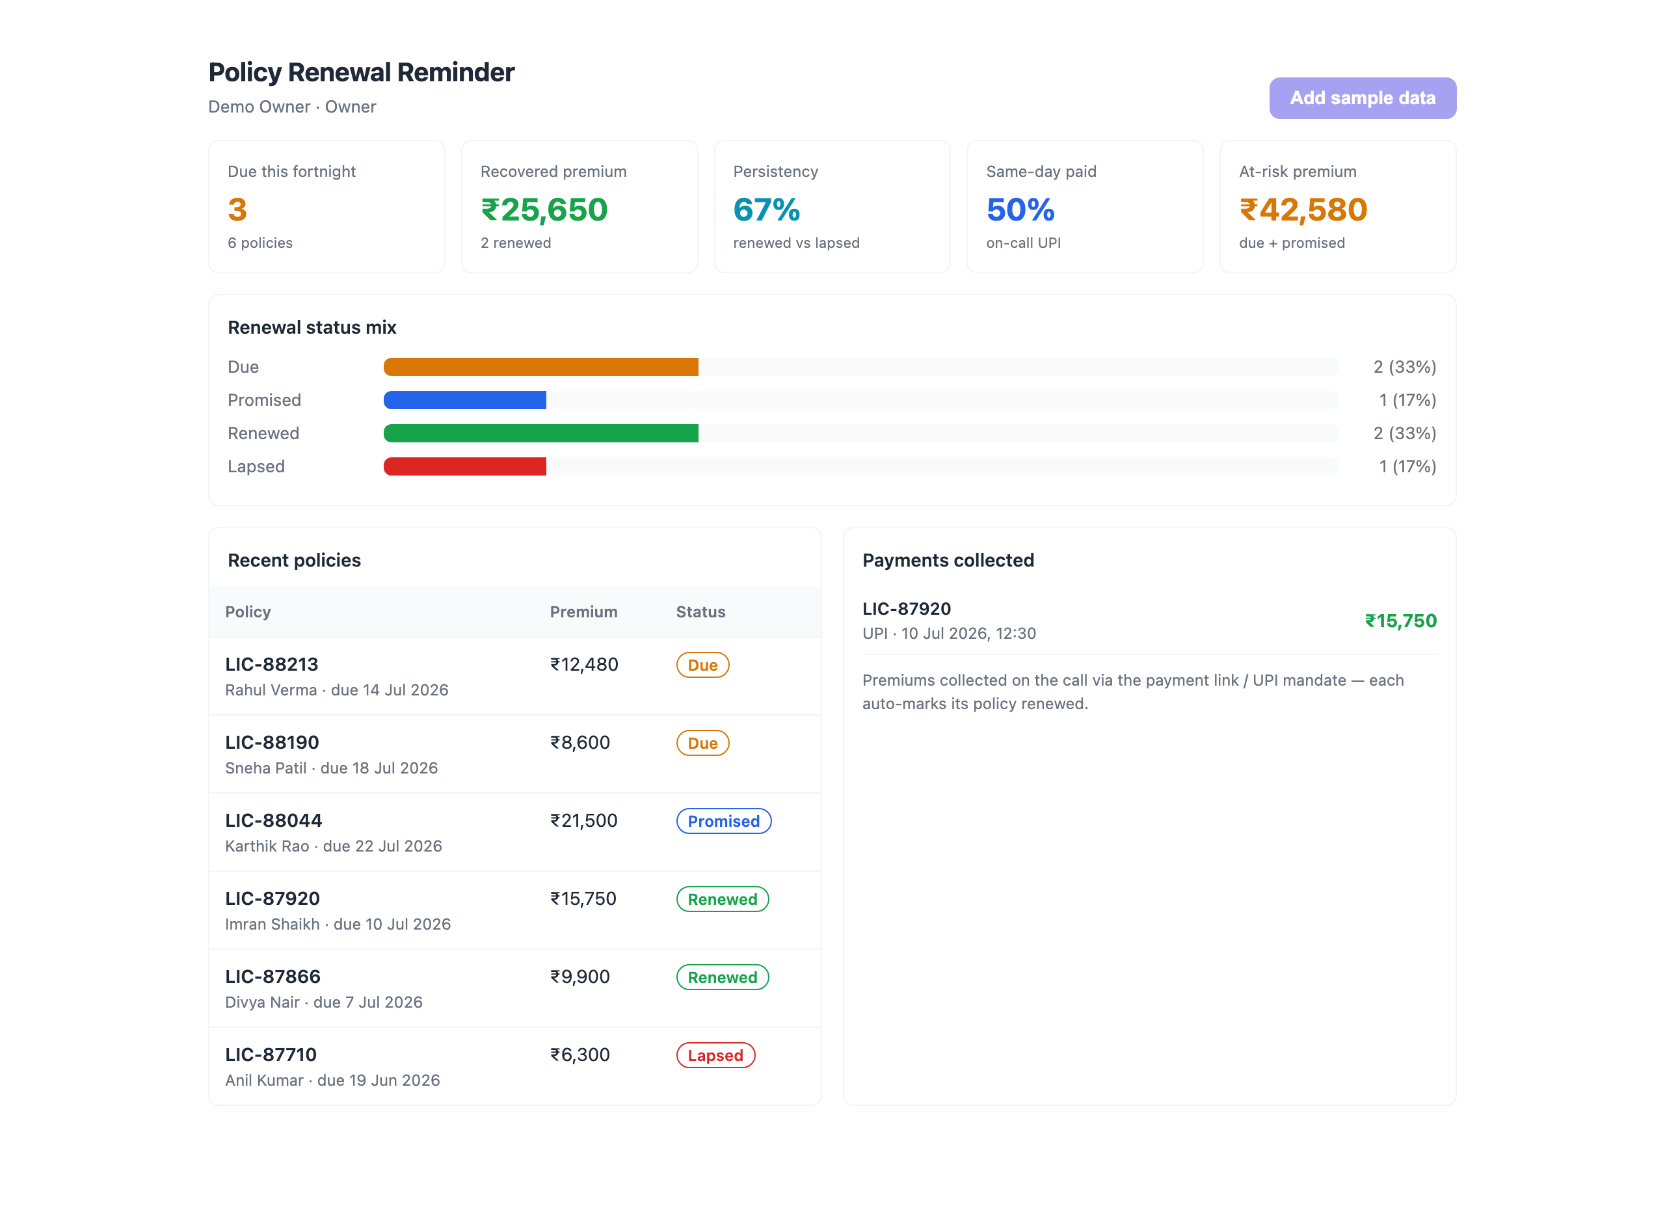
Task: Click the red Lapsed progress bar
Action: coord(465,466)
